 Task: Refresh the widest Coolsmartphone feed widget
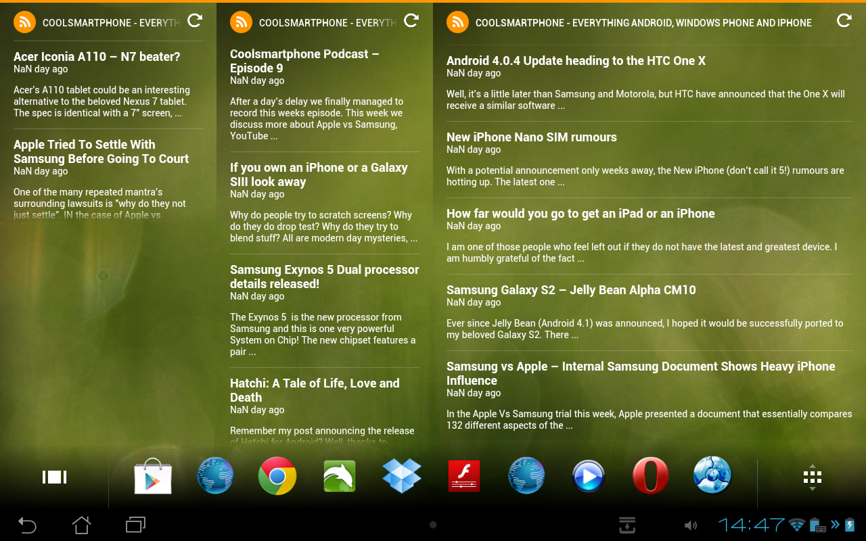[x=844, y=21]
